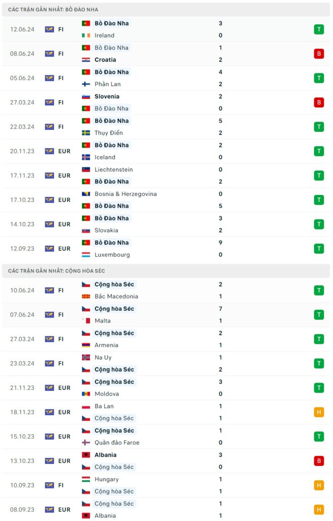Open the Moldova team link

click(x=107, y=394)
